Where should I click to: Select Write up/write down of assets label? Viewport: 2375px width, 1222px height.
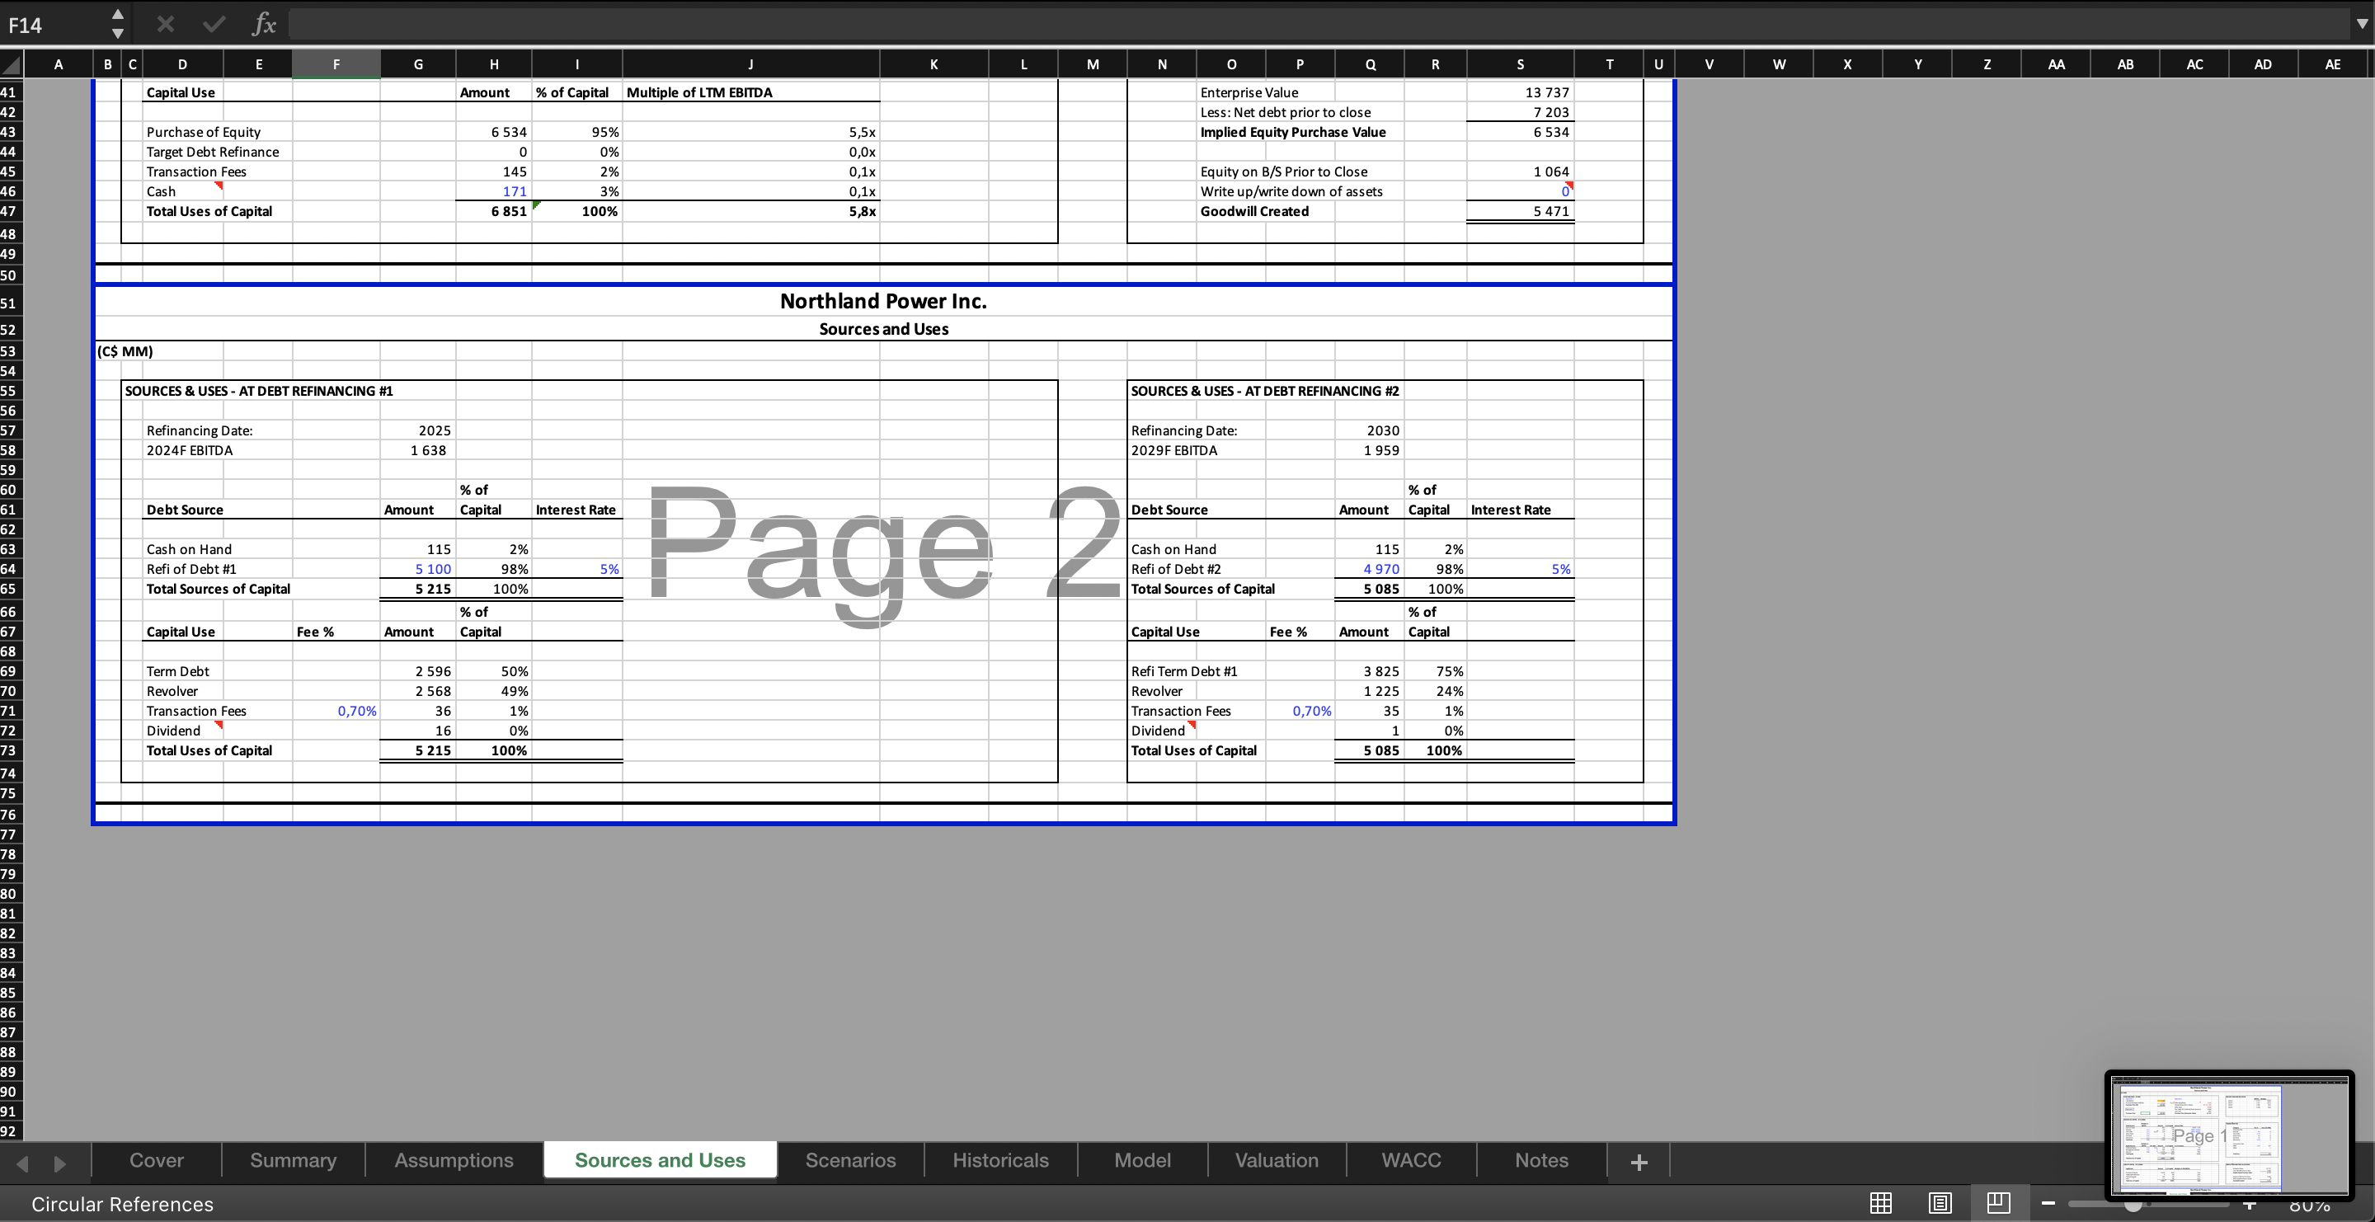tap(1291, 190)
